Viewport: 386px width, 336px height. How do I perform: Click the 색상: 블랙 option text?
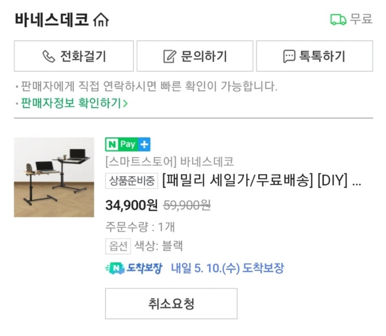point(158,246)
